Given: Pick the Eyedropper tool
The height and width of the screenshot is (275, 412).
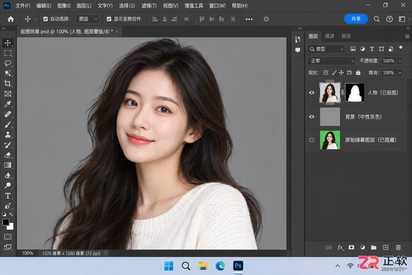Looking at the screenshot, I should [x=8, y=104].
